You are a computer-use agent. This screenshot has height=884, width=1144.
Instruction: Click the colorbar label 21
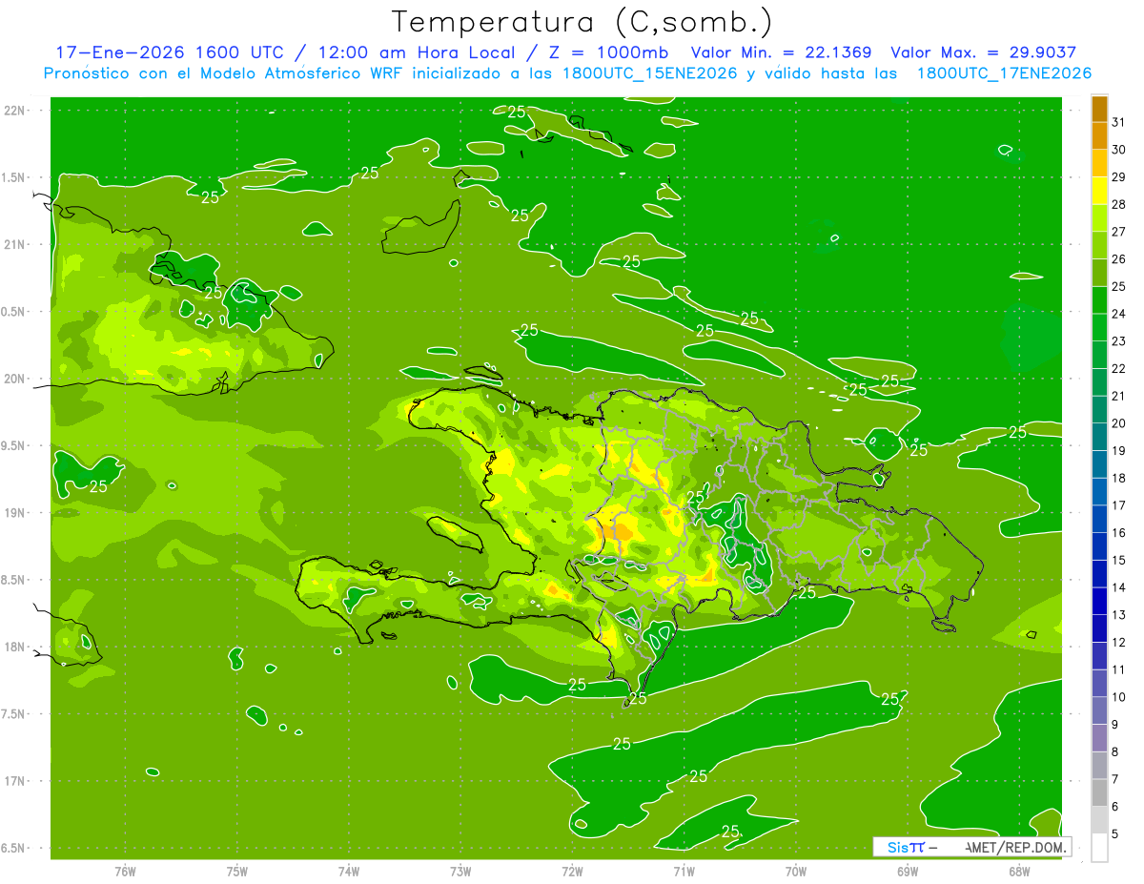(x=1119, y=396)
